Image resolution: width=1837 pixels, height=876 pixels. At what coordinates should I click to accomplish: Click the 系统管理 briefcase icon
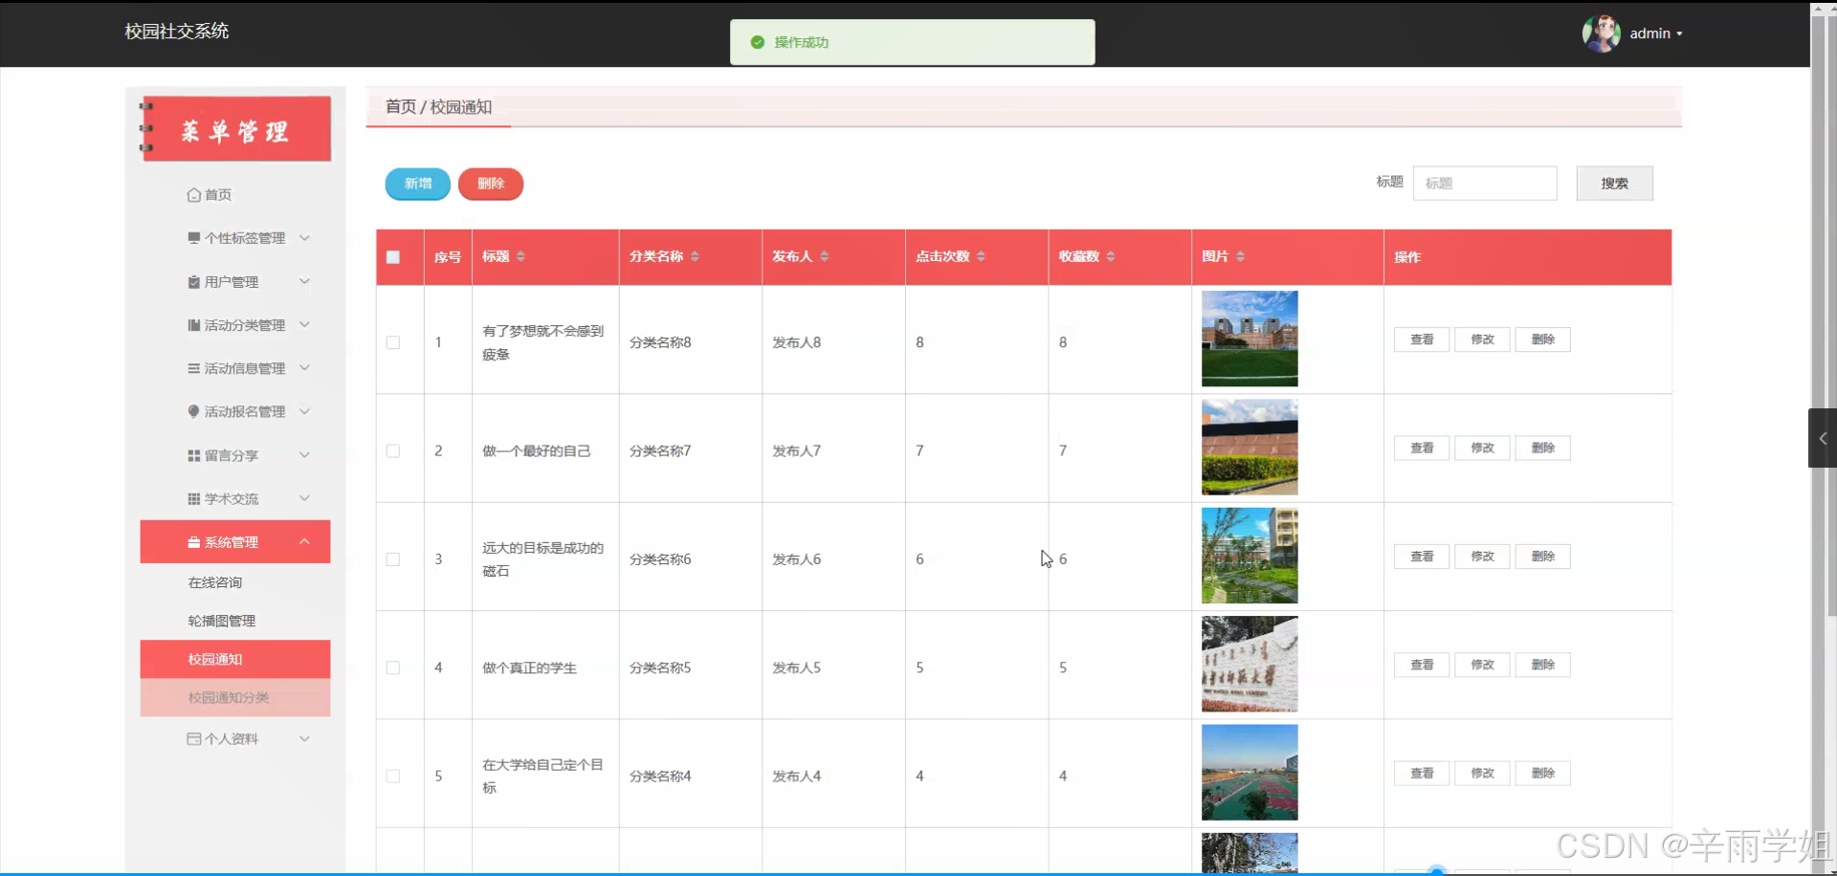tap(194, 542)
